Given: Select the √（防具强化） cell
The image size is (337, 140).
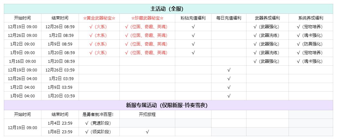Looking at the screenshot, I should (x=310, y=44).
